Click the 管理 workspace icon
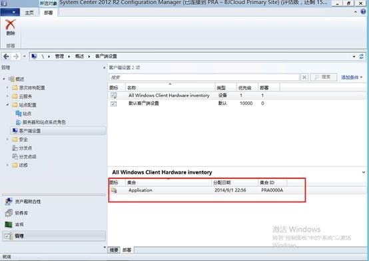369x261 pixels. pos(9,236)
